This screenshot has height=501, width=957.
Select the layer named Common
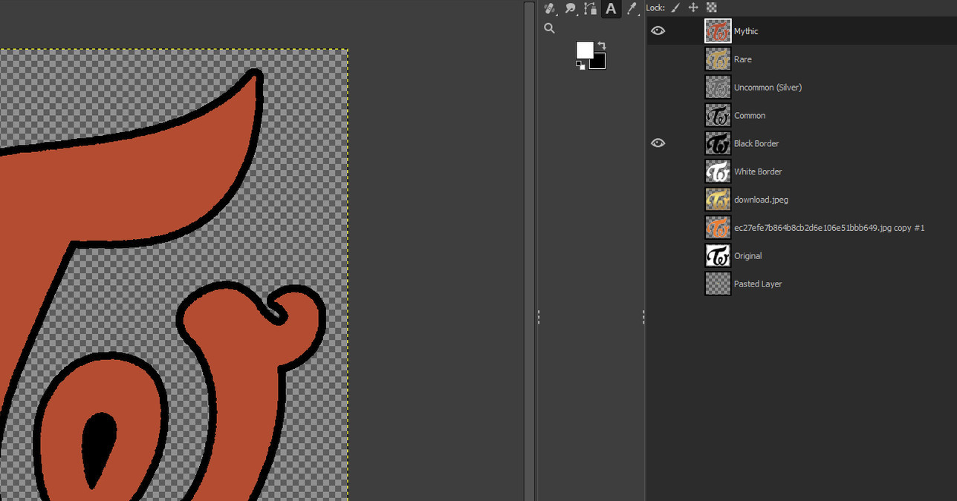(750, 116)
